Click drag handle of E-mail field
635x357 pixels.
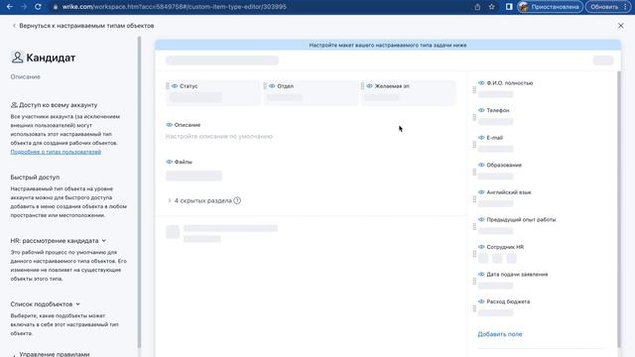pyautogui.click(x=474, y=145)
